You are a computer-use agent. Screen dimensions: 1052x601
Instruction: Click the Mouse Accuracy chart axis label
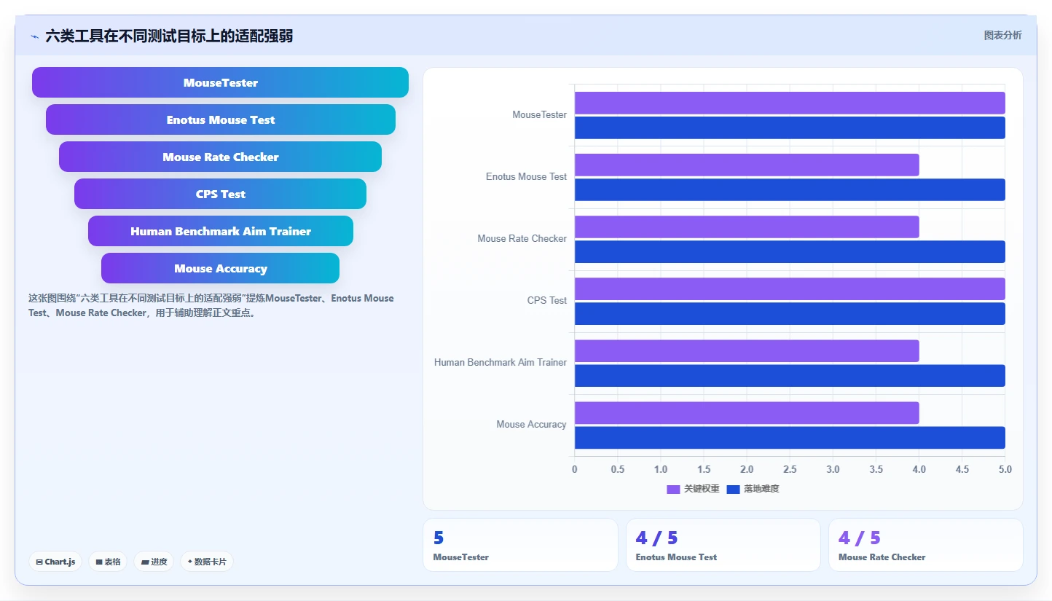tap(531, 425)
